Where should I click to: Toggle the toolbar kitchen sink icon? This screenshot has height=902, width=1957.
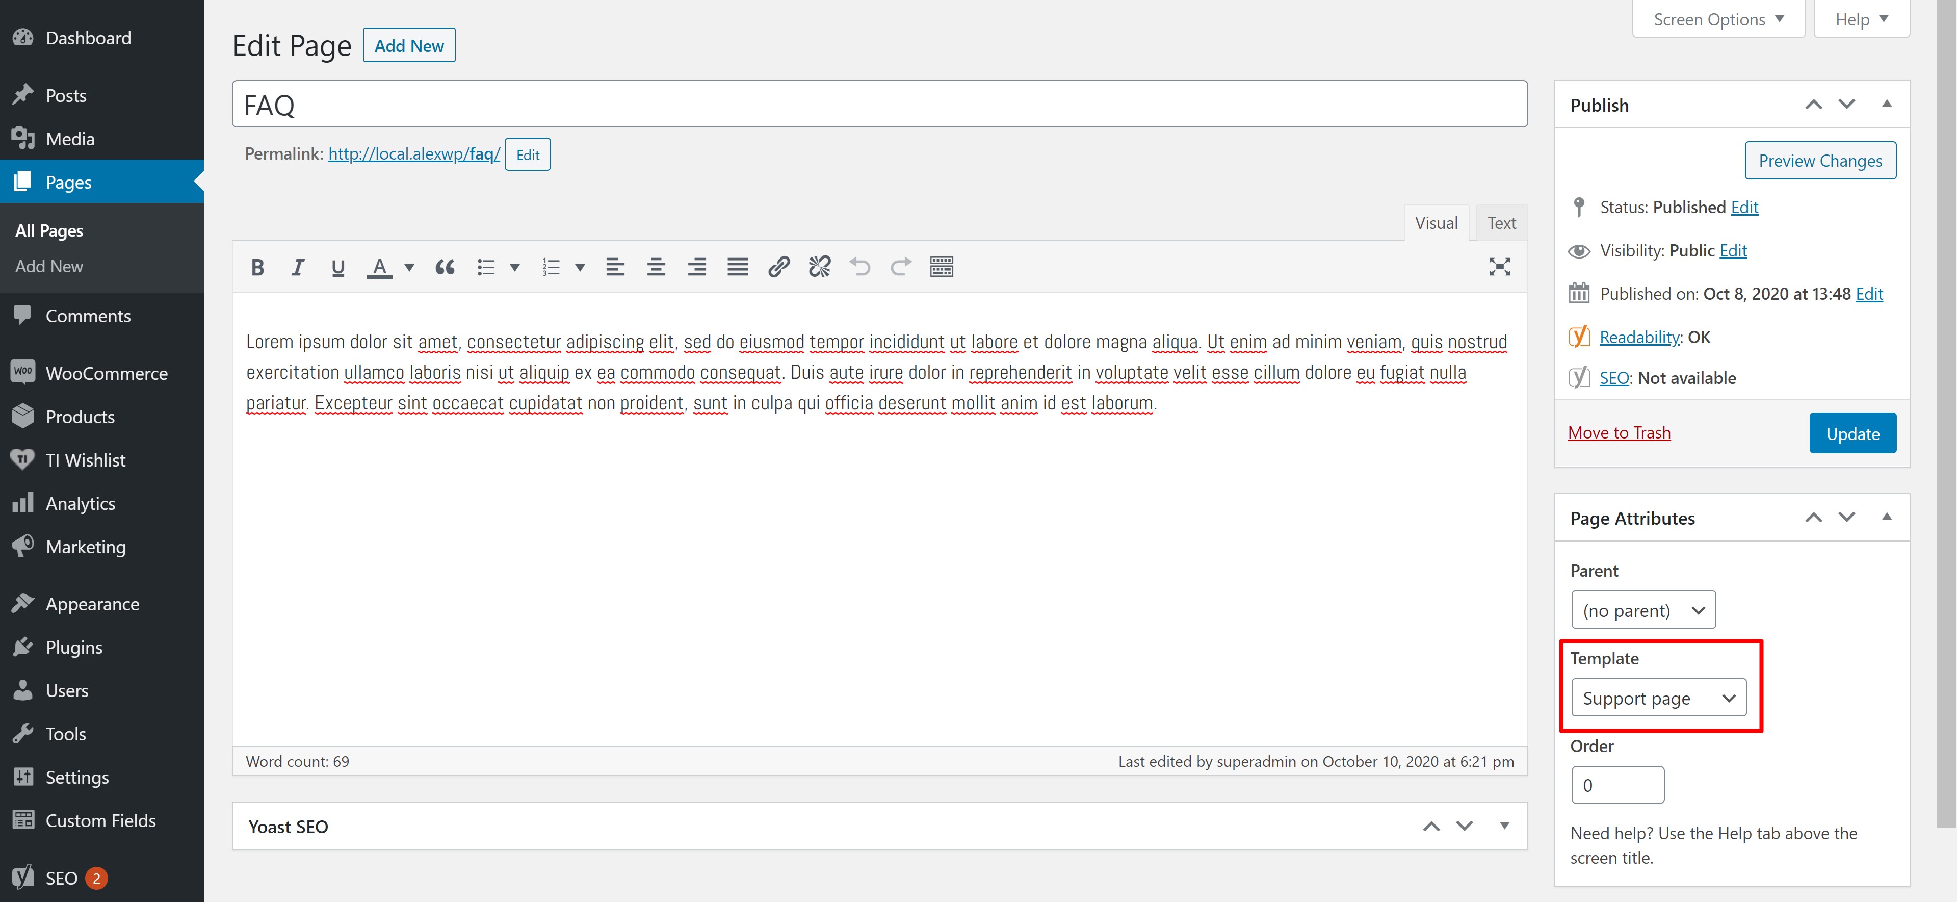(941, 267)
